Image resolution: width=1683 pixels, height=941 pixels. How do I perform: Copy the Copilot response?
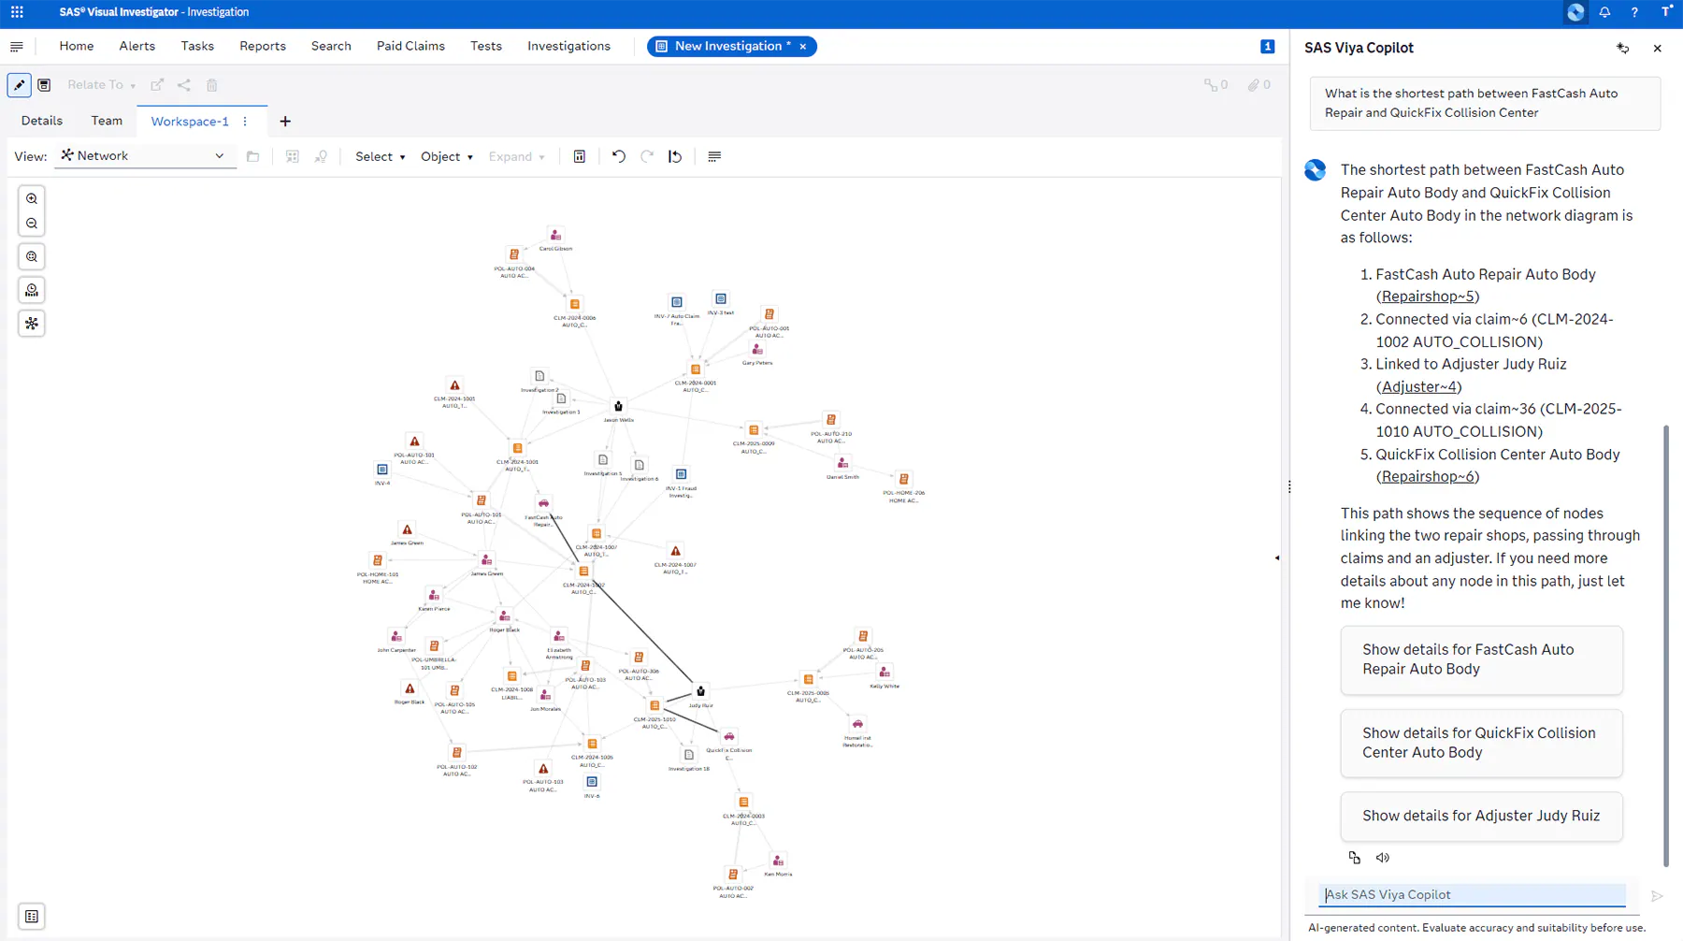(x=1355, y=858)
